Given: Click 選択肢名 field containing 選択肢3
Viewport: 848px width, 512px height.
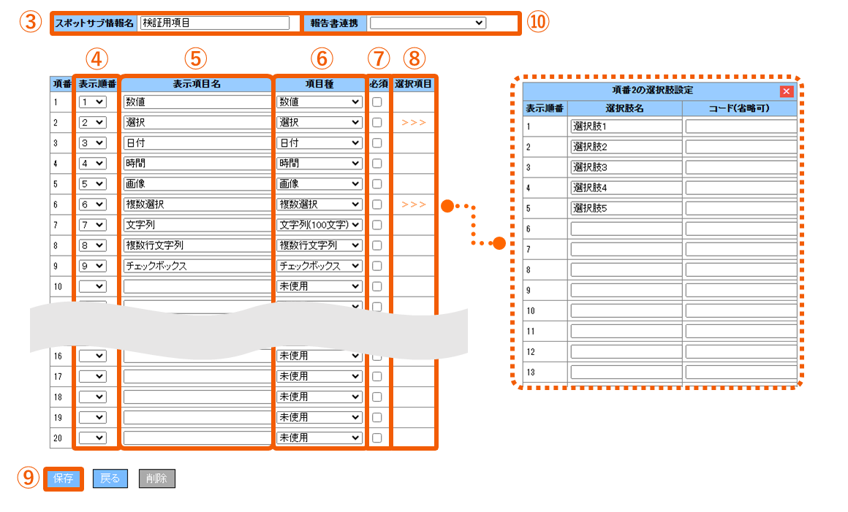Looking at the screenshot, I should pyautogui.click(x=626, y=167).
